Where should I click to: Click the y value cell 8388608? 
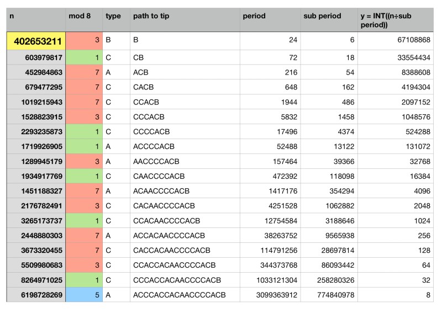point(396,72)
